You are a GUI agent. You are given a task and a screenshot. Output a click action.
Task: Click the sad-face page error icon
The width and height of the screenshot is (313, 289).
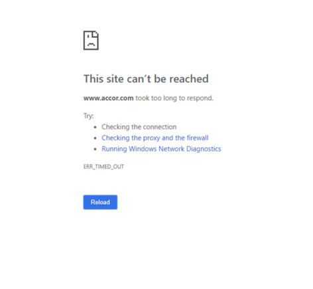pos(91,41)
